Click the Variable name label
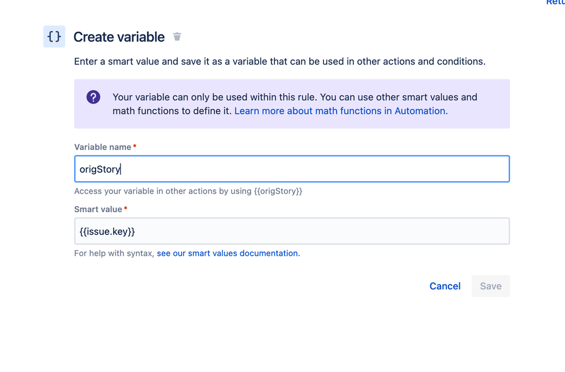This screenshot has height=372, width=565. click(103, 147)
